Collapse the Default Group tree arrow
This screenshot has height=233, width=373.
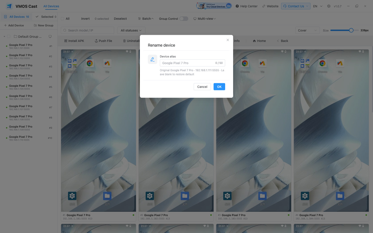[4, 37]
